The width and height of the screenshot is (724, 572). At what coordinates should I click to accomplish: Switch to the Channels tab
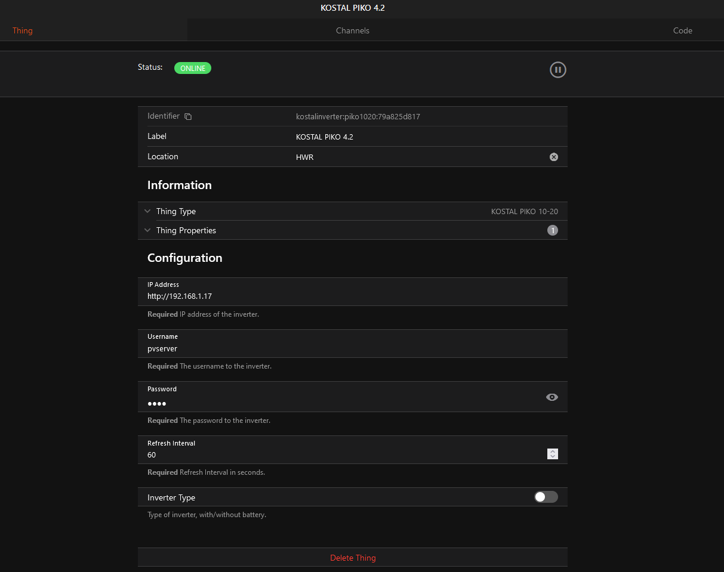pyautogui.click(x=352, y=30)
